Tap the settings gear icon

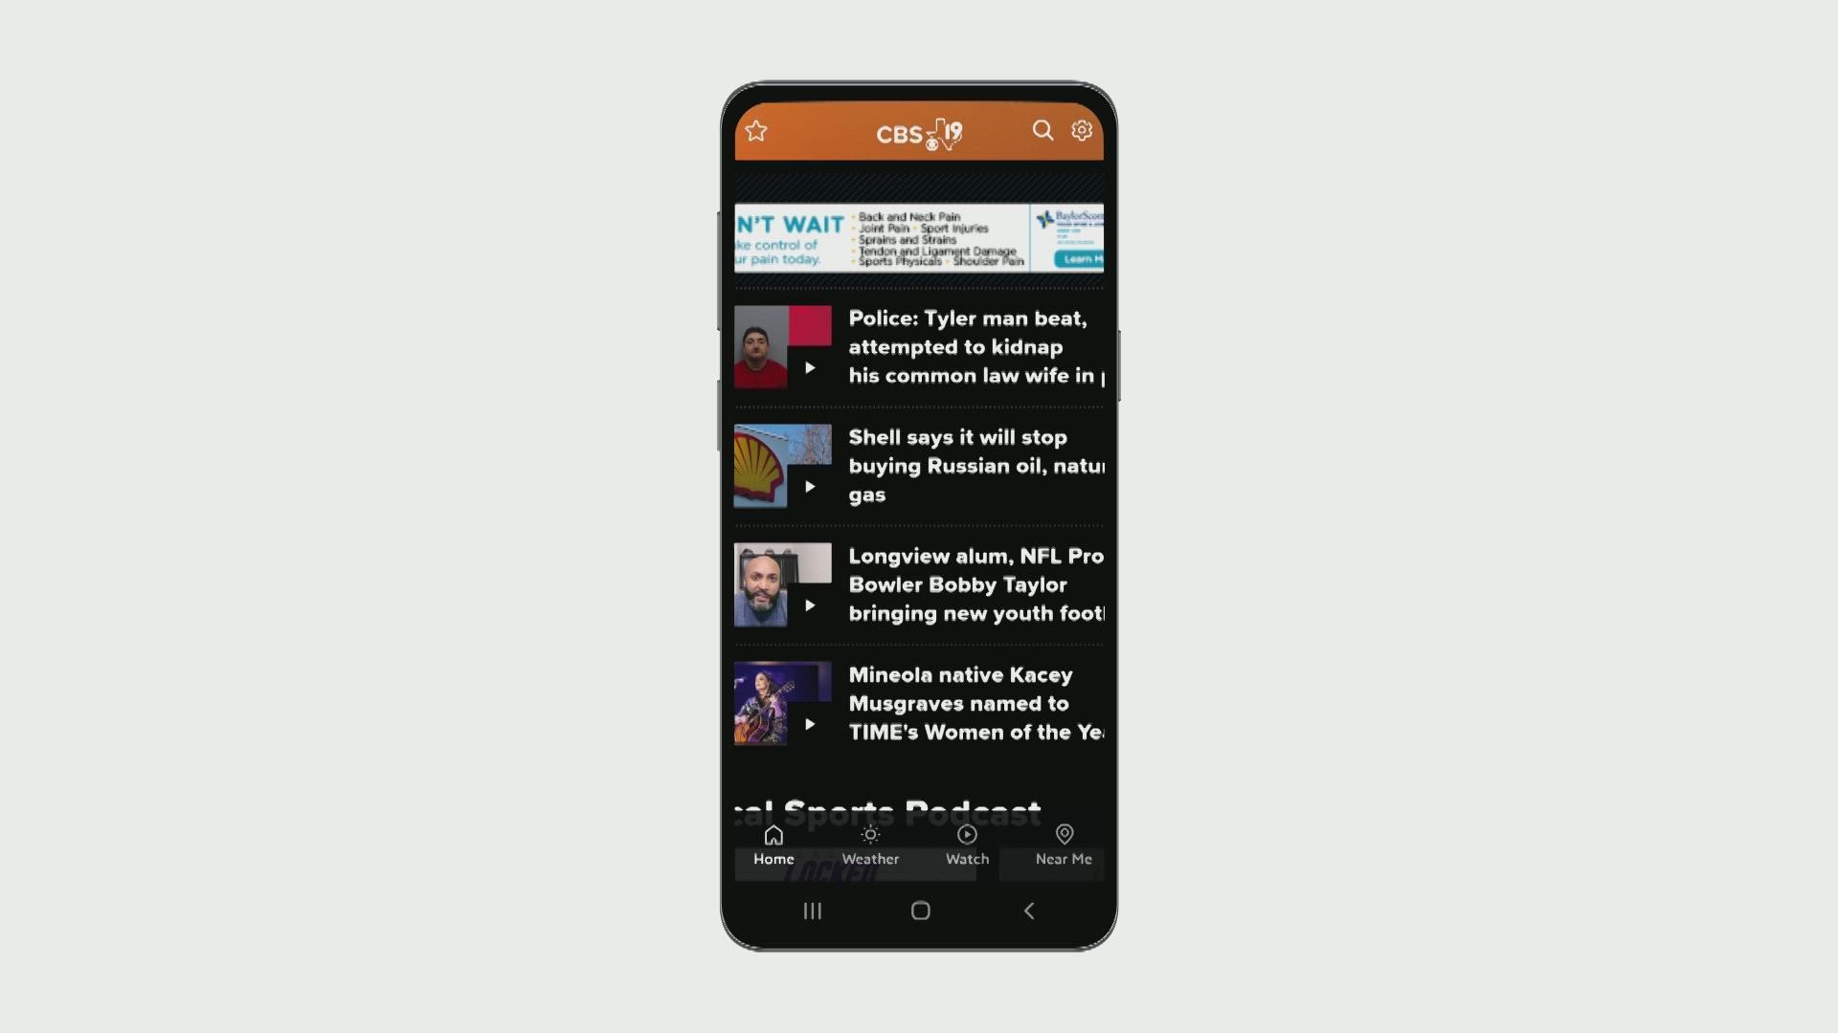(x=1082, y=130)
